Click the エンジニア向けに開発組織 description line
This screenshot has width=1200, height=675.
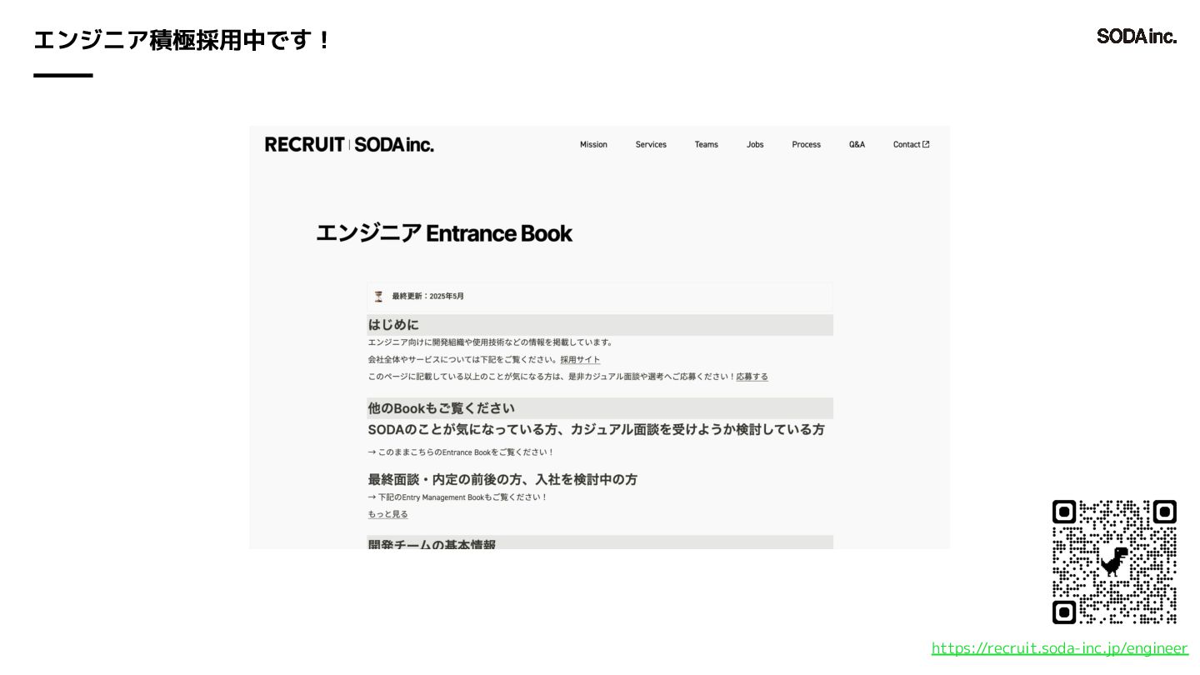point(490,342)
